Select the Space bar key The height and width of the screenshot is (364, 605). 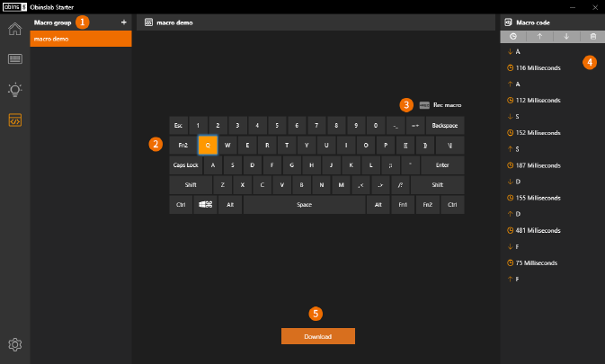[x=304, y=205]
